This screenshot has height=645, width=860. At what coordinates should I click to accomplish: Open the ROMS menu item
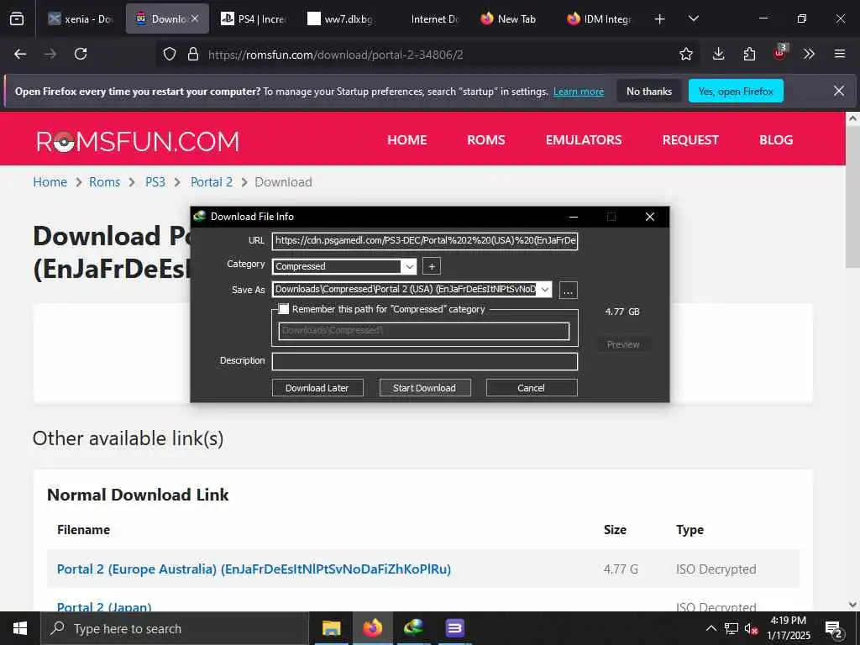[486, 140]
